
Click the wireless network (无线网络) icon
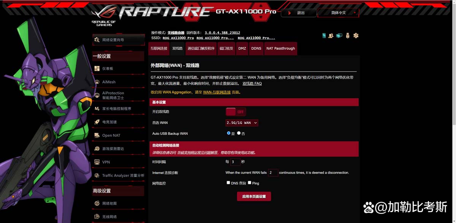97,217
